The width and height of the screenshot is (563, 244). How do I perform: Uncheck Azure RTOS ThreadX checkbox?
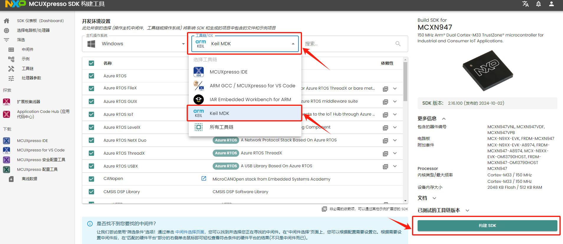click(x=91, y=153)
